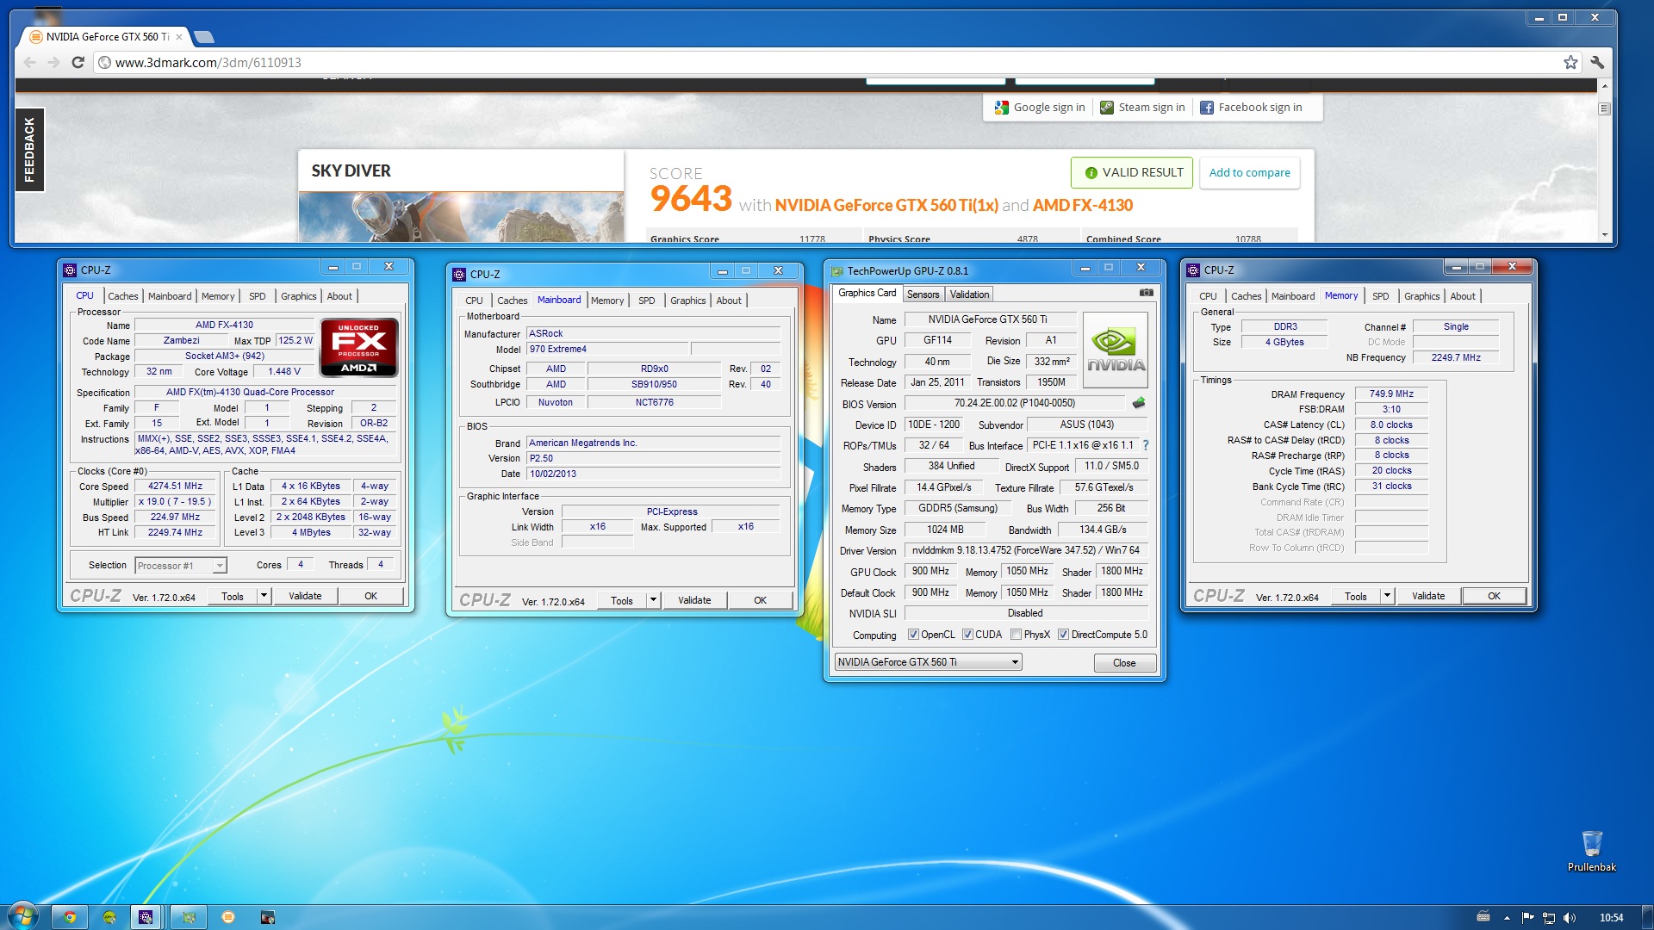The height and width of the screenshot is (930, 1654).
Task: Toggle the PhysX checkbox in GPU-Z
Action: [1016, 635]
